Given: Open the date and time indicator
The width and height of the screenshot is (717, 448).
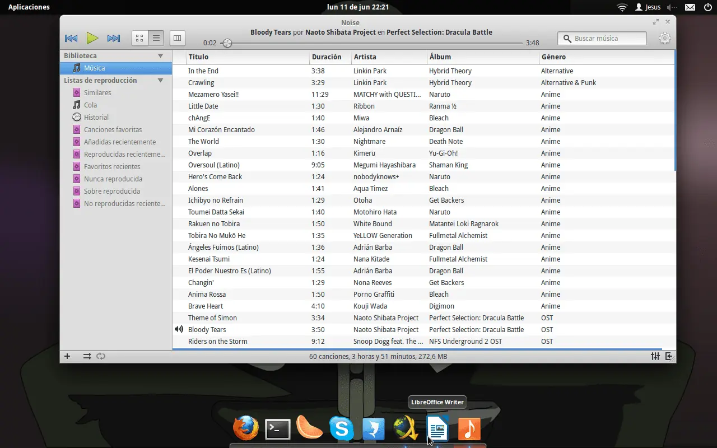Looking at the screenshot, I should click(358, 7).
